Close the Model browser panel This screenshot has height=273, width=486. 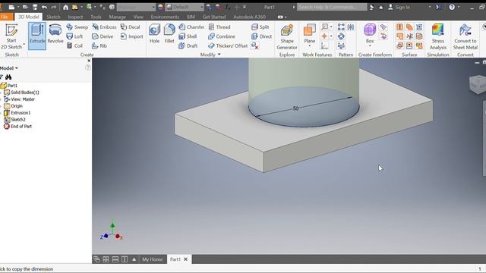89,61
